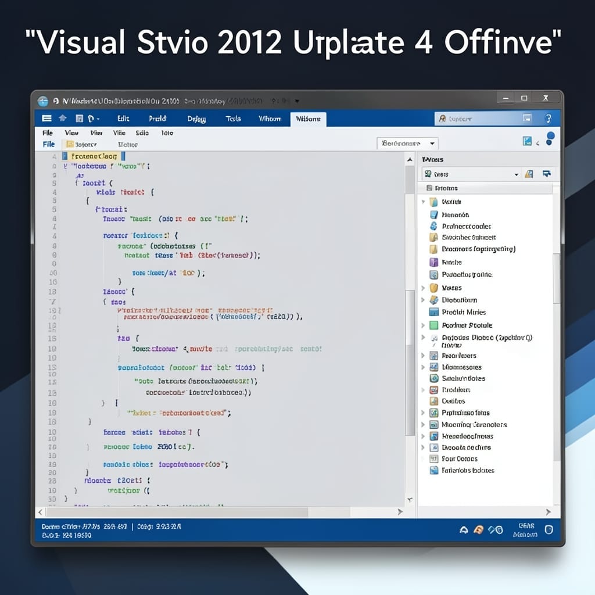The width and height of the screenshot is (595, 595).
Task: Select the Hreordeocfmoras row
Action: coord(468,436)
